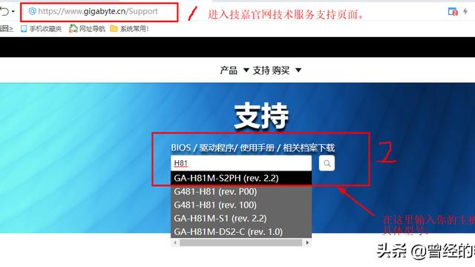Select the G481-H81 (rev. P00) suggestion
Screen dimensions: 475x267
(x=241, y=191)
